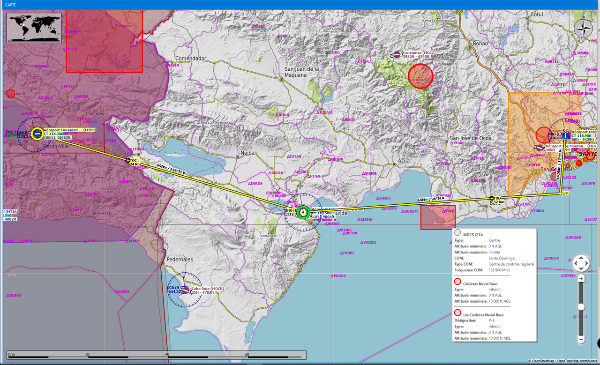Select the DARKE waypoint triangle

coord(116,291)
